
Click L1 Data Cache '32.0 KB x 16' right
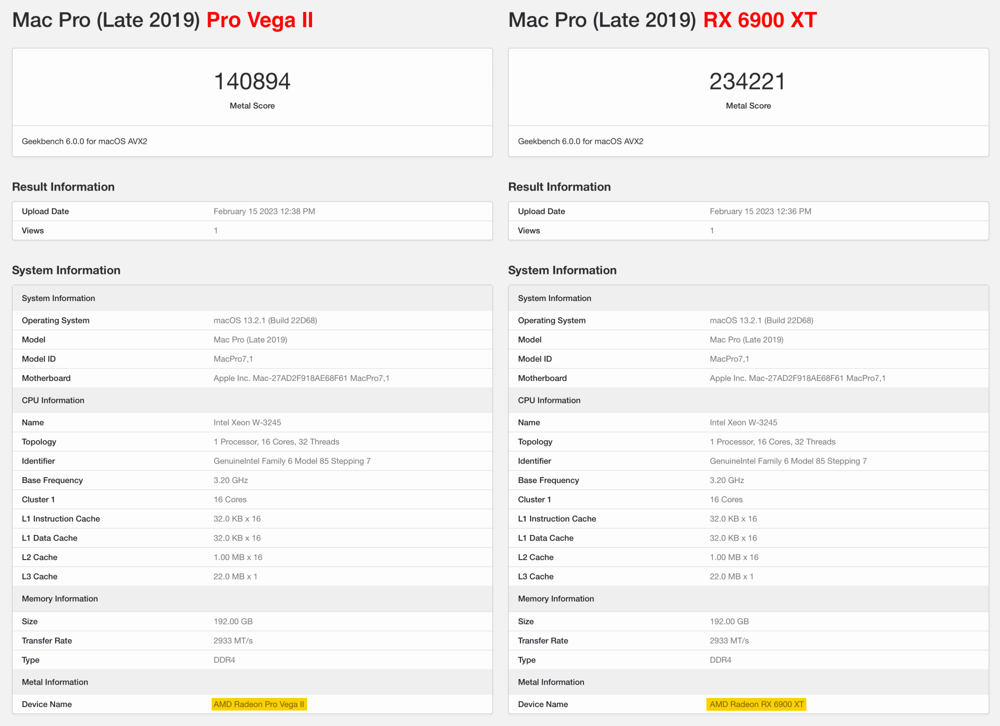coord(733,538)
